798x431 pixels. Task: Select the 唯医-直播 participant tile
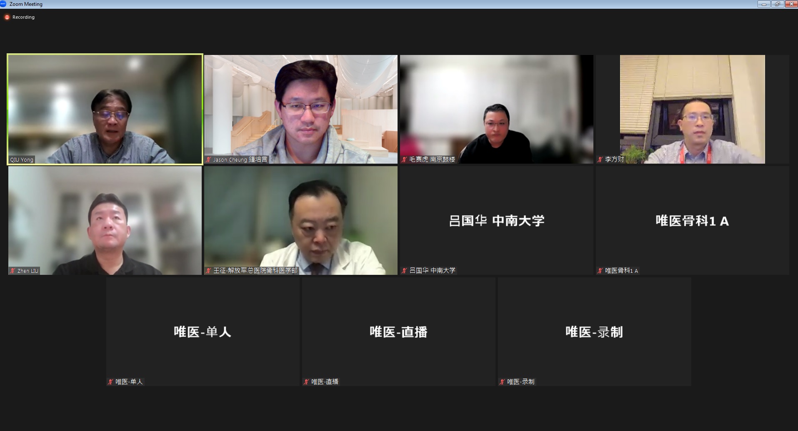399,331
